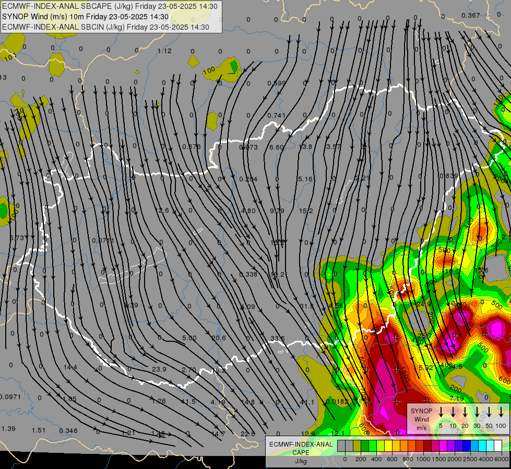Click the map value '5.16'
Screen dimensions: 511x469
coord(305,179)
